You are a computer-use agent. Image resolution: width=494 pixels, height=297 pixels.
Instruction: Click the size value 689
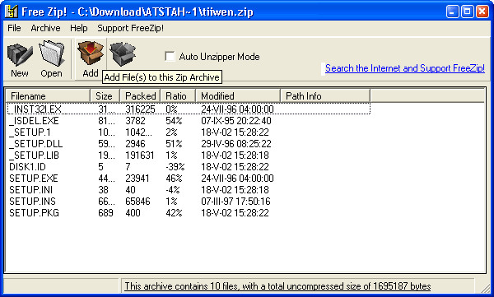pos(105,213)
